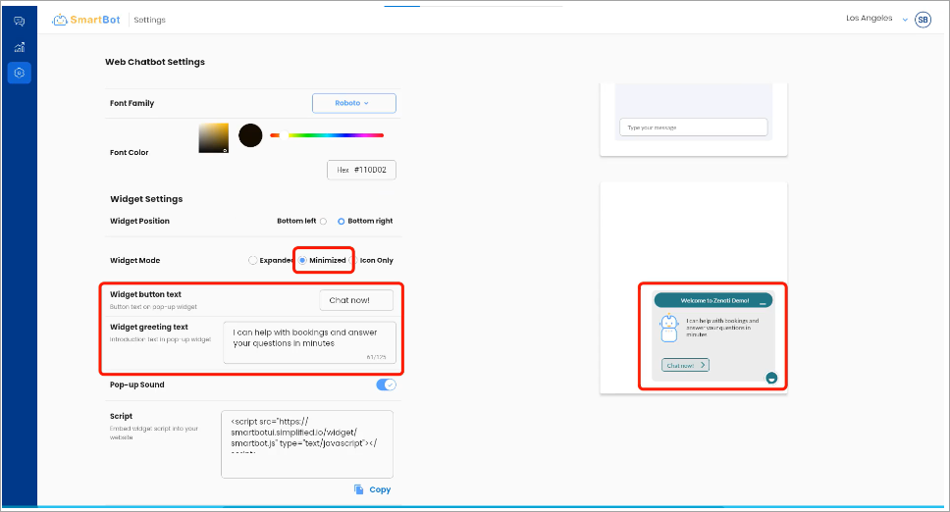Click Chat now button in widget preview

pos(685,365)
